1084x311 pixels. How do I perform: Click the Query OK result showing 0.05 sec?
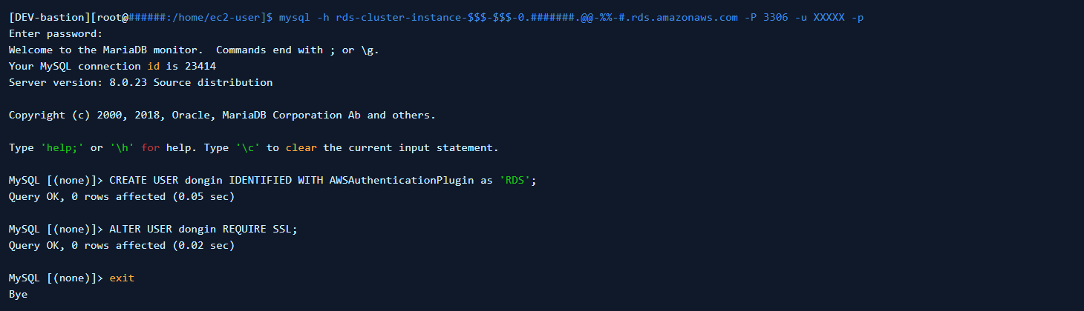pos(121,196)
